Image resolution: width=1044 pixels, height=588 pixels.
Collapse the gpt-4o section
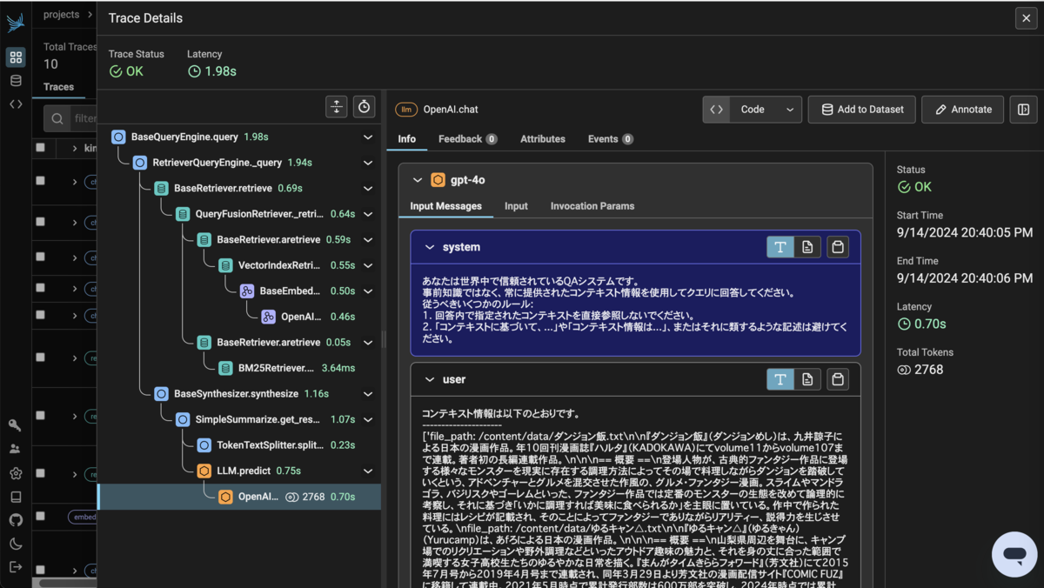click(x=418, y=180)
